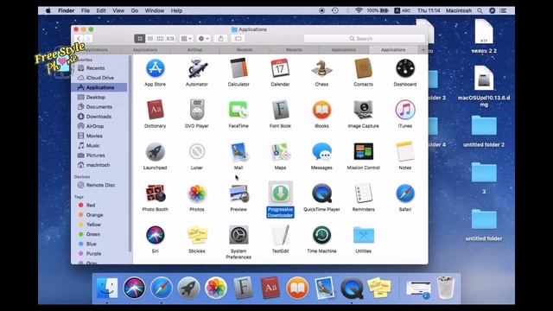
Task: Select the Preview app icon
Action: tap(238, 194)
